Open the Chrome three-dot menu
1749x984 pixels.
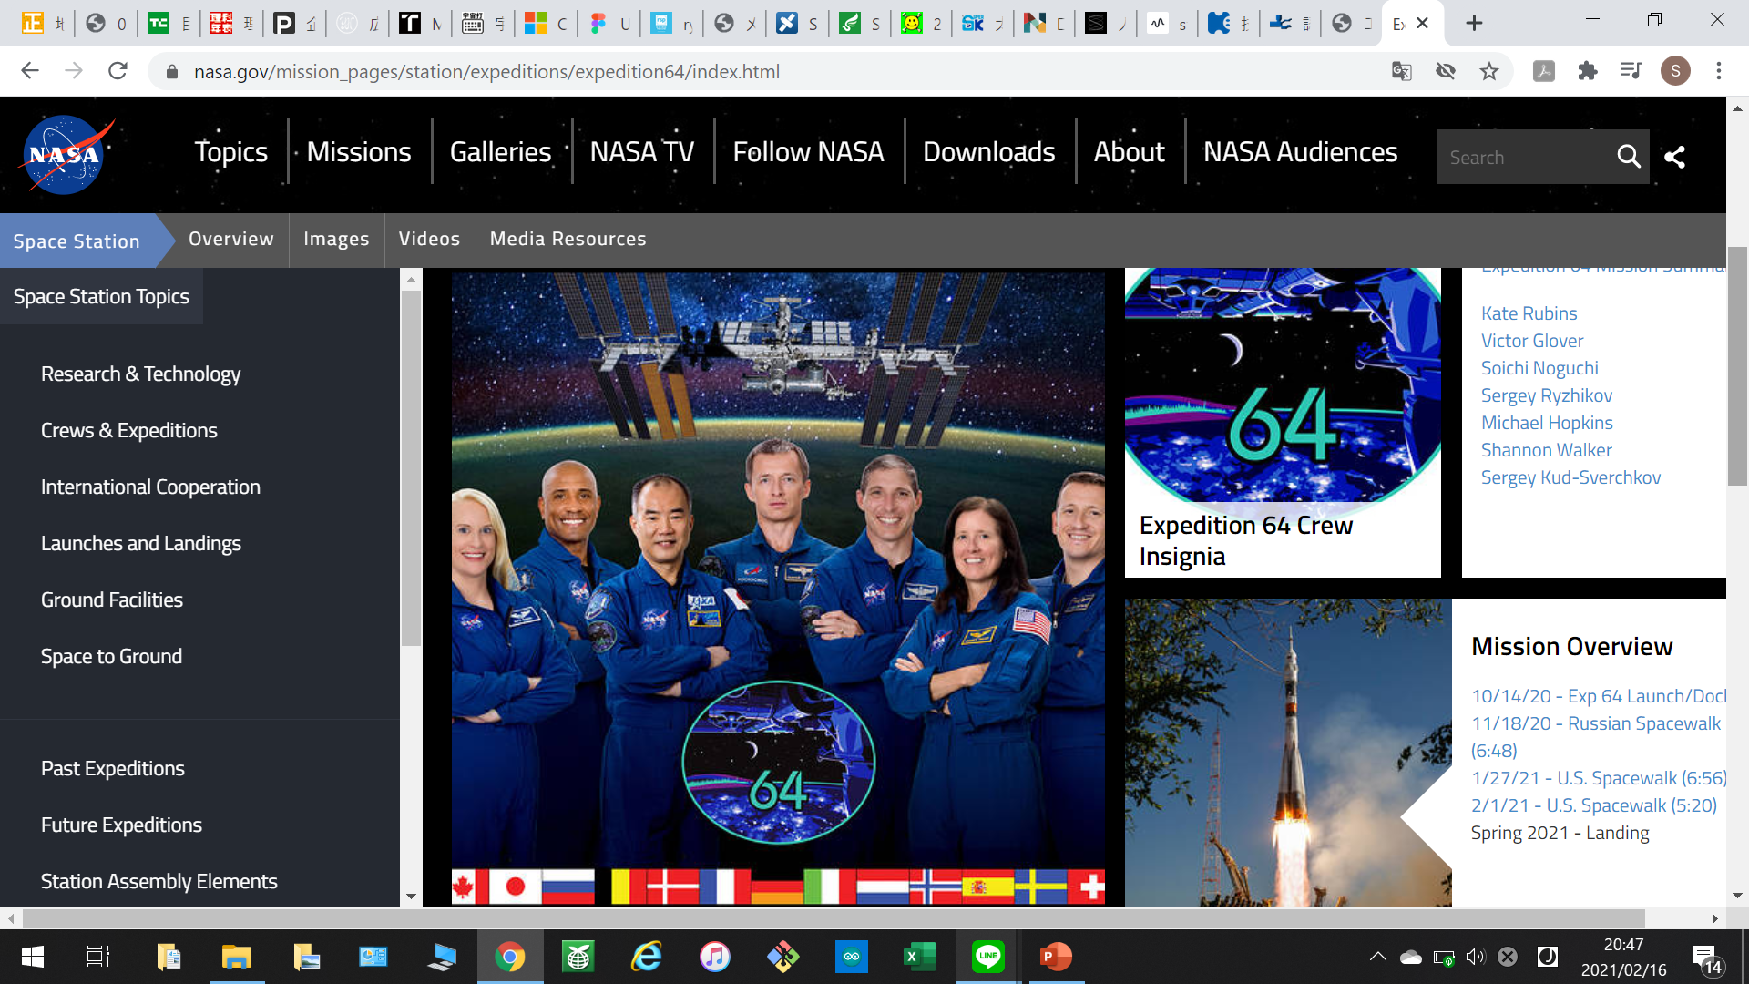(1719, 71)
